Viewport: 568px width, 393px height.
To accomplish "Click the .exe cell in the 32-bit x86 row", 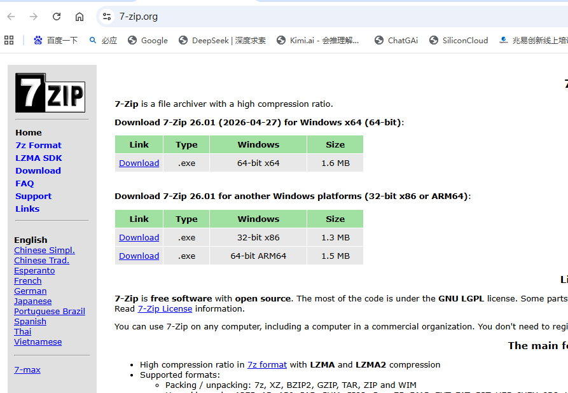I will [186, 237].
